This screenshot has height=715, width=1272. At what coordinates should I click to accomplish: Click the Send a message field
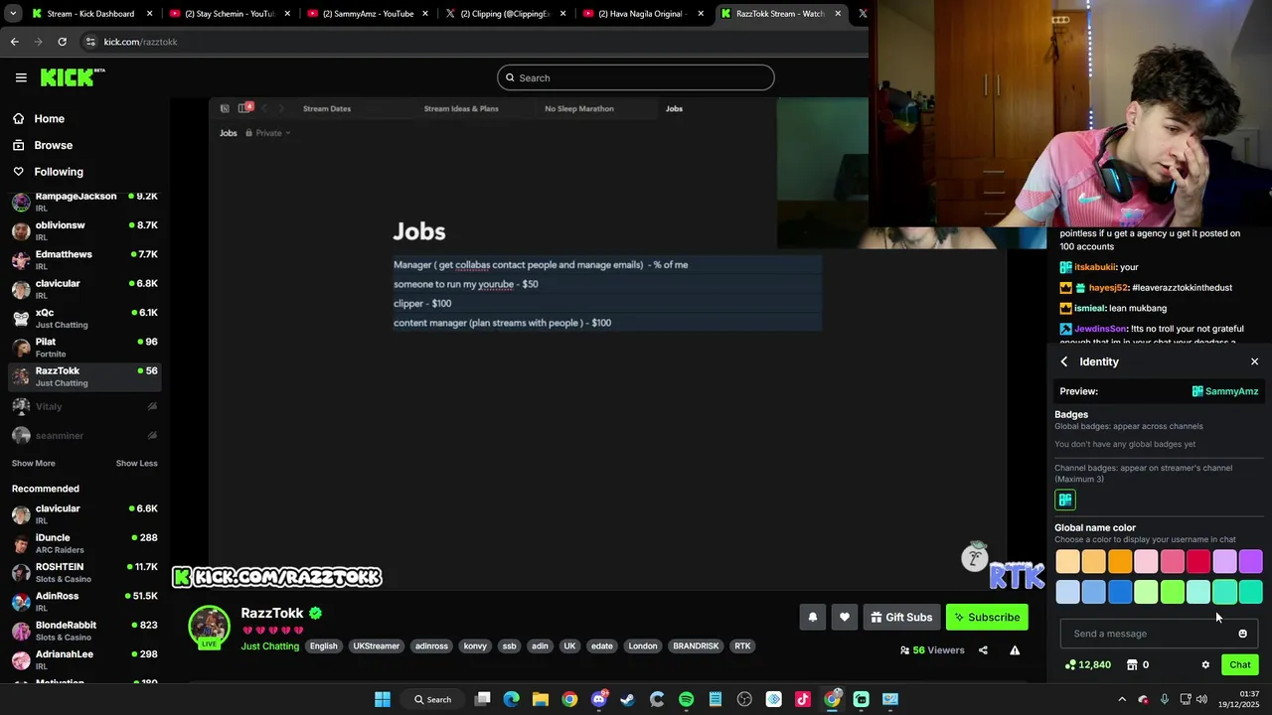1159,634
